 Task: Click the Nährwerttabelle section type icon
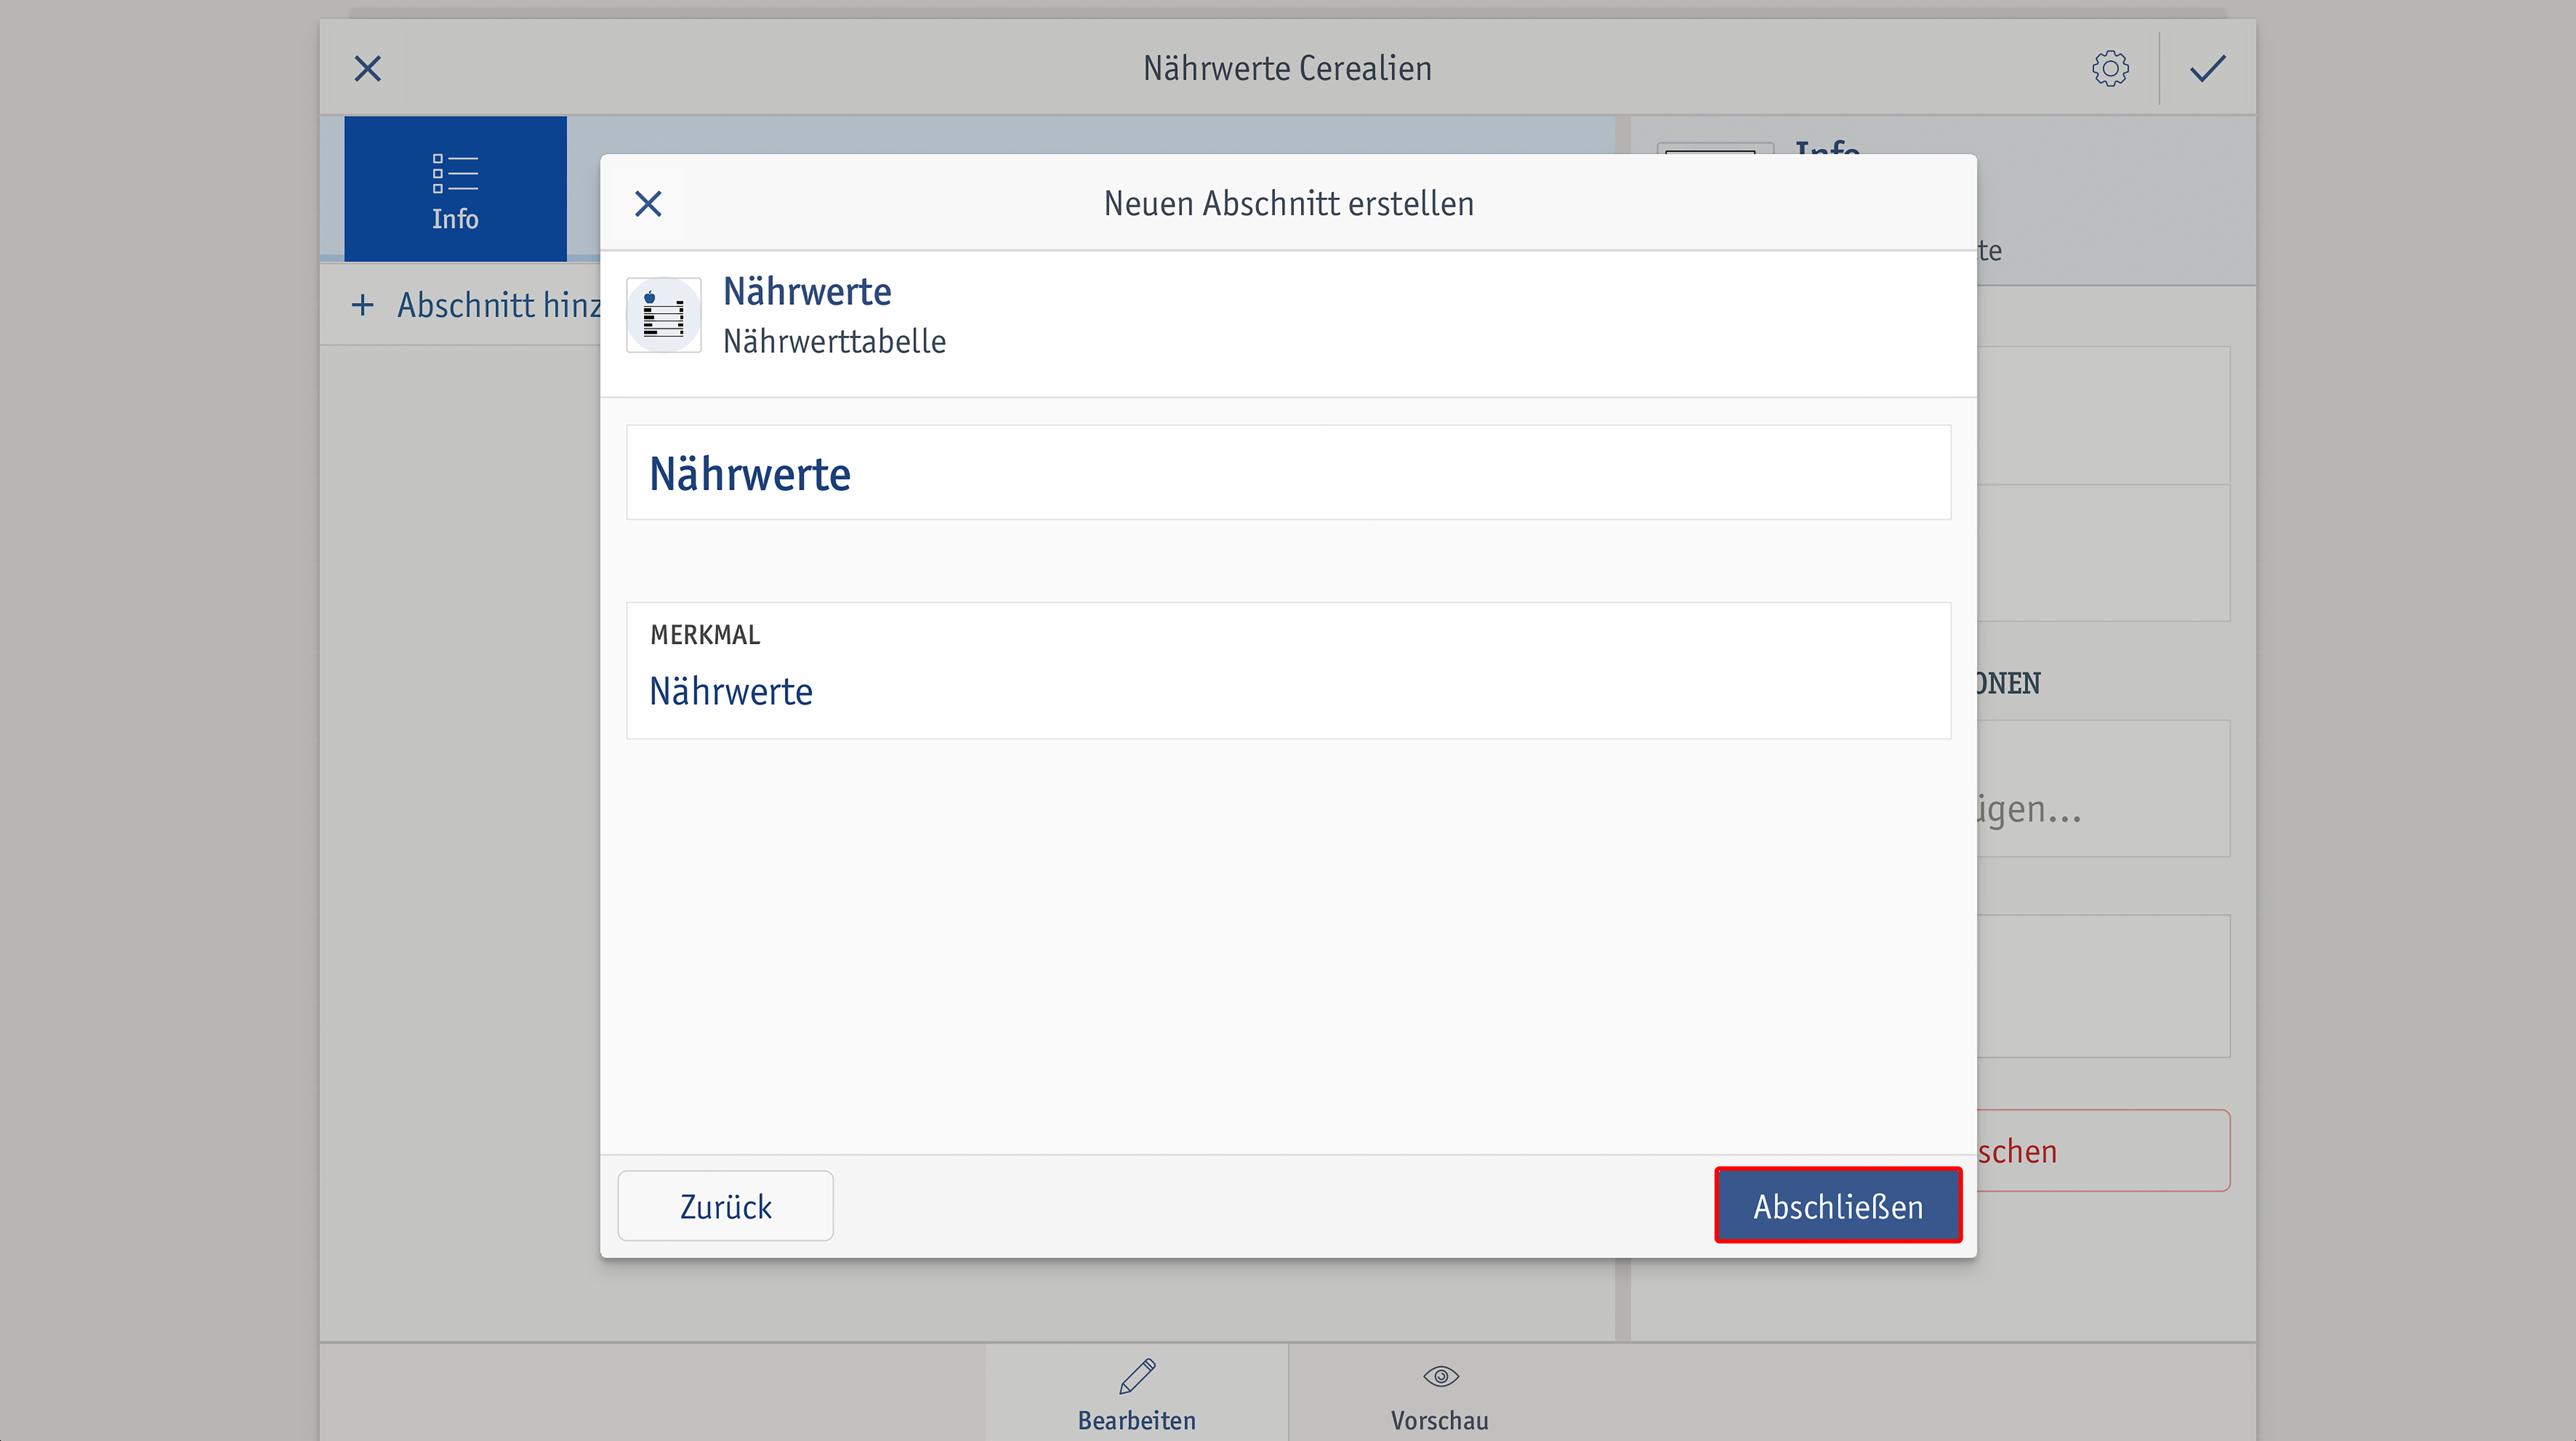click(x=663, y=315)
